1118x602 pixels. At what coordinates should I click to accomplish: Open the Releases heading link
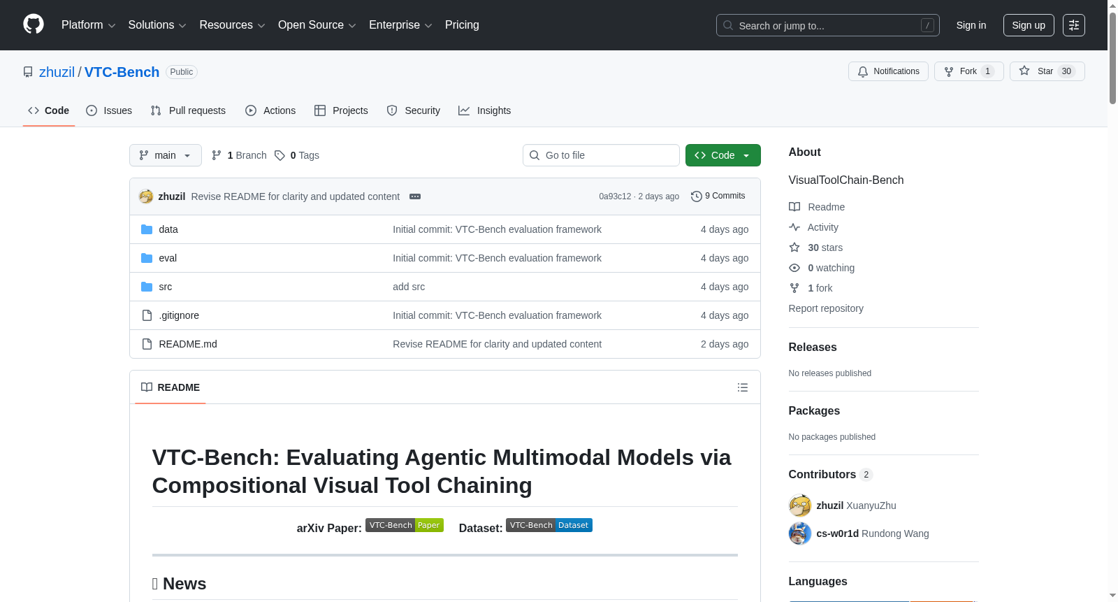(x=813, y=347)
